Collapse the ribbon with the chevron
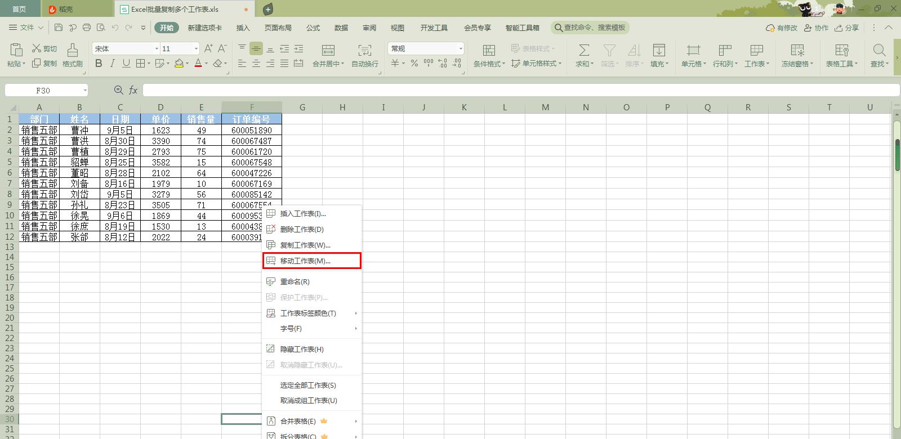The image size is (901, 439). coord(889,28)
